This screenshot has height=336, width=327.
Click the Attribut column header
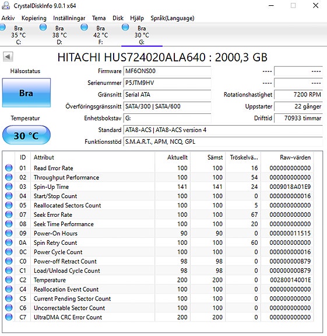pyautogui.click(x=93, y=158)
